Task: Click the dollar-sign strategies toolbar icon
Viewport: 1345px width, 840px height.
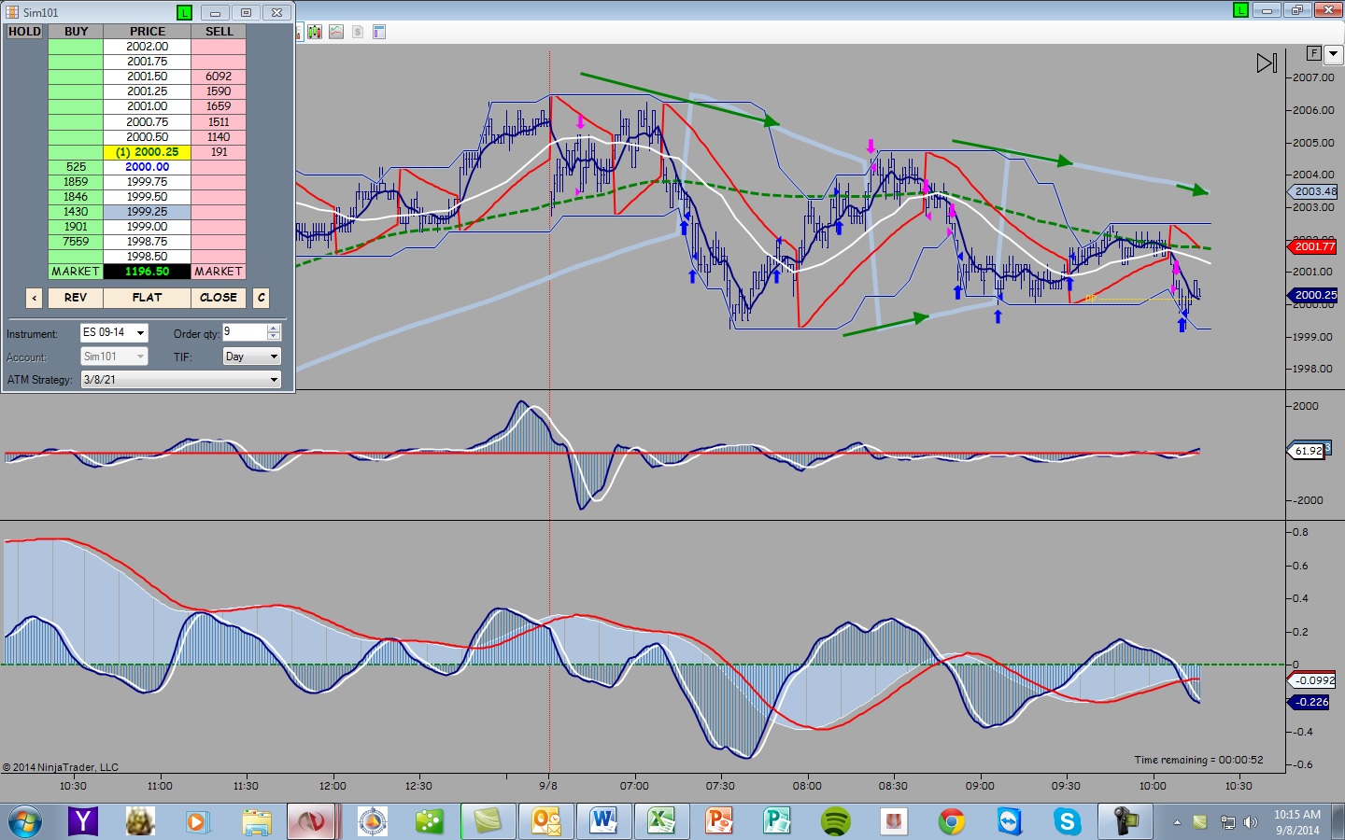Action: (x=358, y=32)
